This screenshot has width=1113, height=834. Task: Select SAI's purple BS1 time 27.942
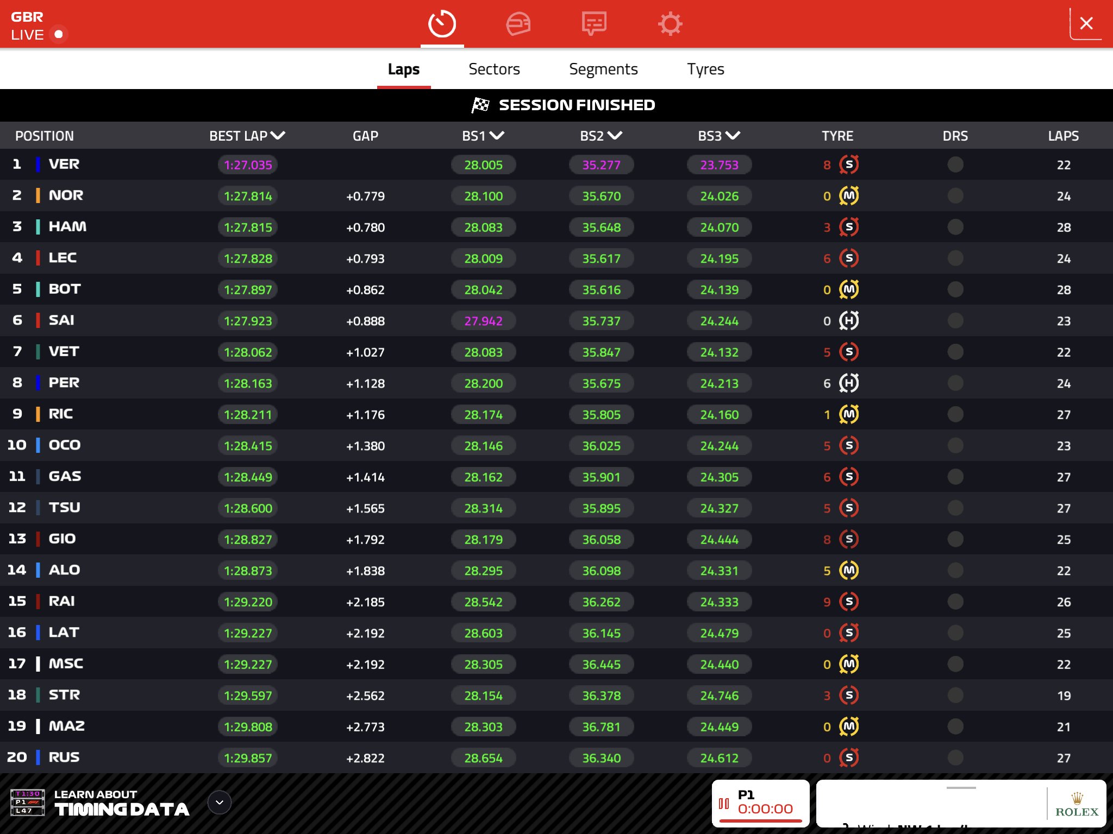[x=483, y=321]
